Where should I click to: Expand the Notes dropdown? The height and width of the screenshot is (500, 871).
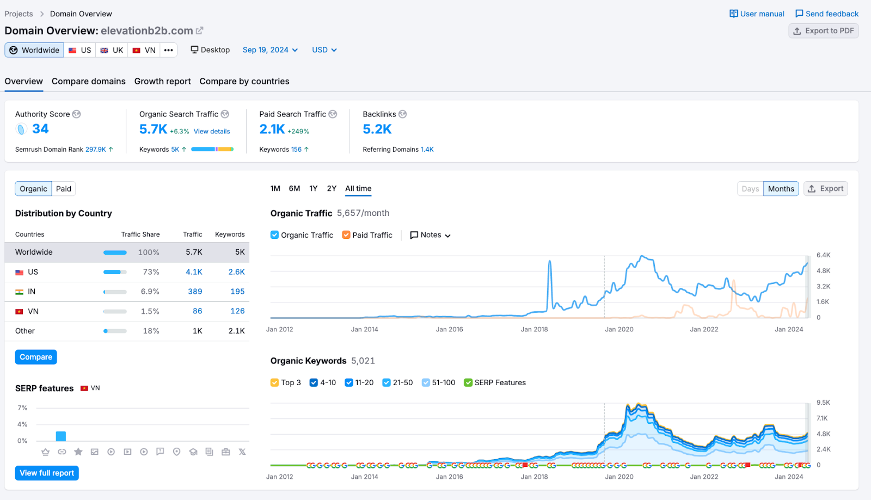click(x=431, y=235)
